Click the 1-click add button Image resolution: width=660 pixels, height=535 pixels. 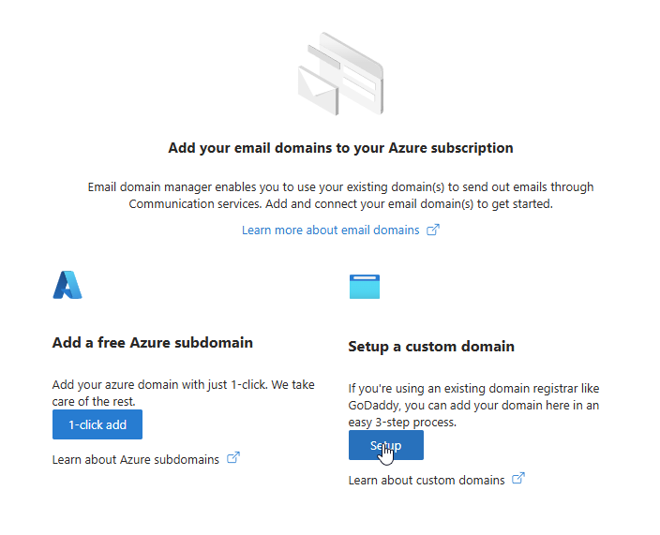click(x=97, y=424)
